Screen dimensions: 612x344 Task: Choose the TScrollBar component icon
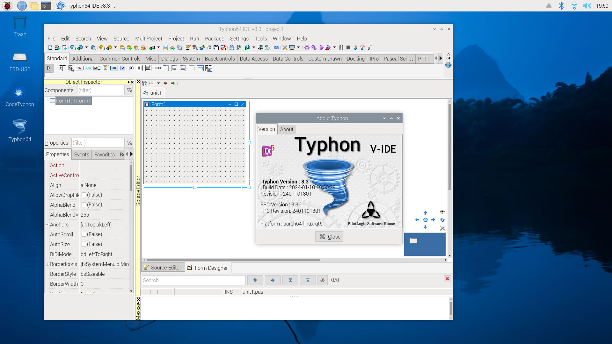pyautogui.click(x=157, y=68)
